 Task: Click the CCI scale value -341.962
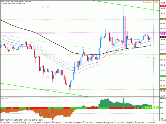tap(163, 120)
